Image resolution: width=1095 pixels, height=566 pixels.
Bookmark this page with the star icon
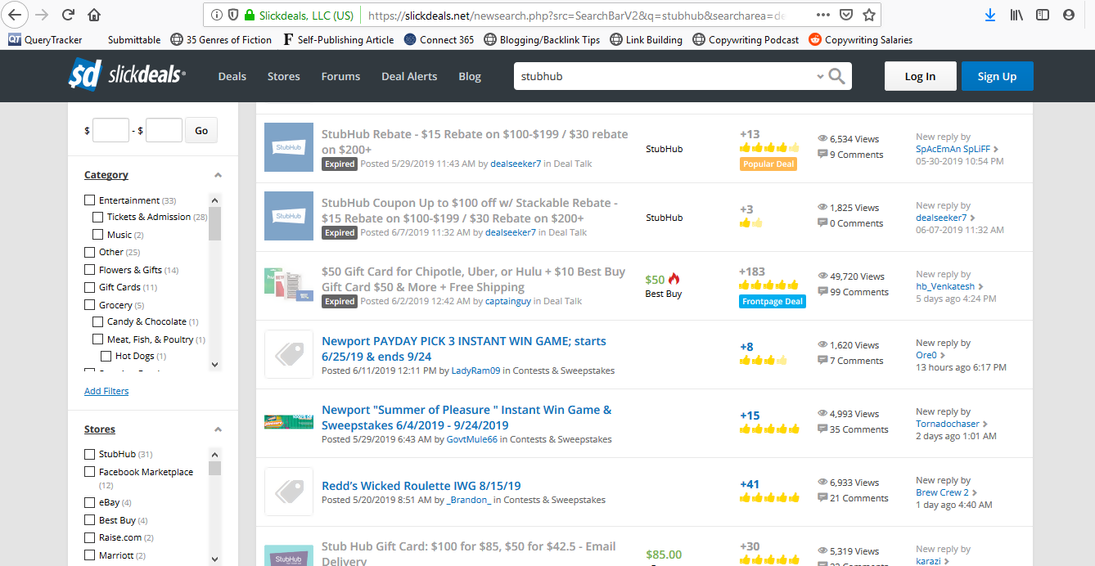click(869, 15)
